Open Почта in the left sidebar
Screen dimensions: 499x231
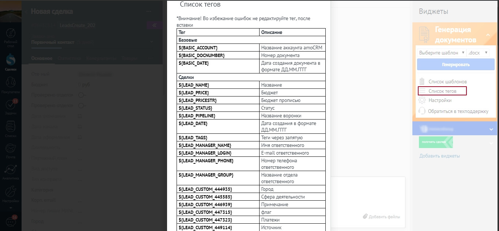pyautogui.click(x=11, y=150)
